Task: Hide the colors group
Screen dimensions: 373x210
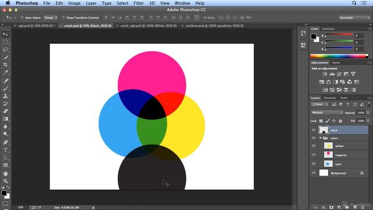Action: [x=314, y=138]
